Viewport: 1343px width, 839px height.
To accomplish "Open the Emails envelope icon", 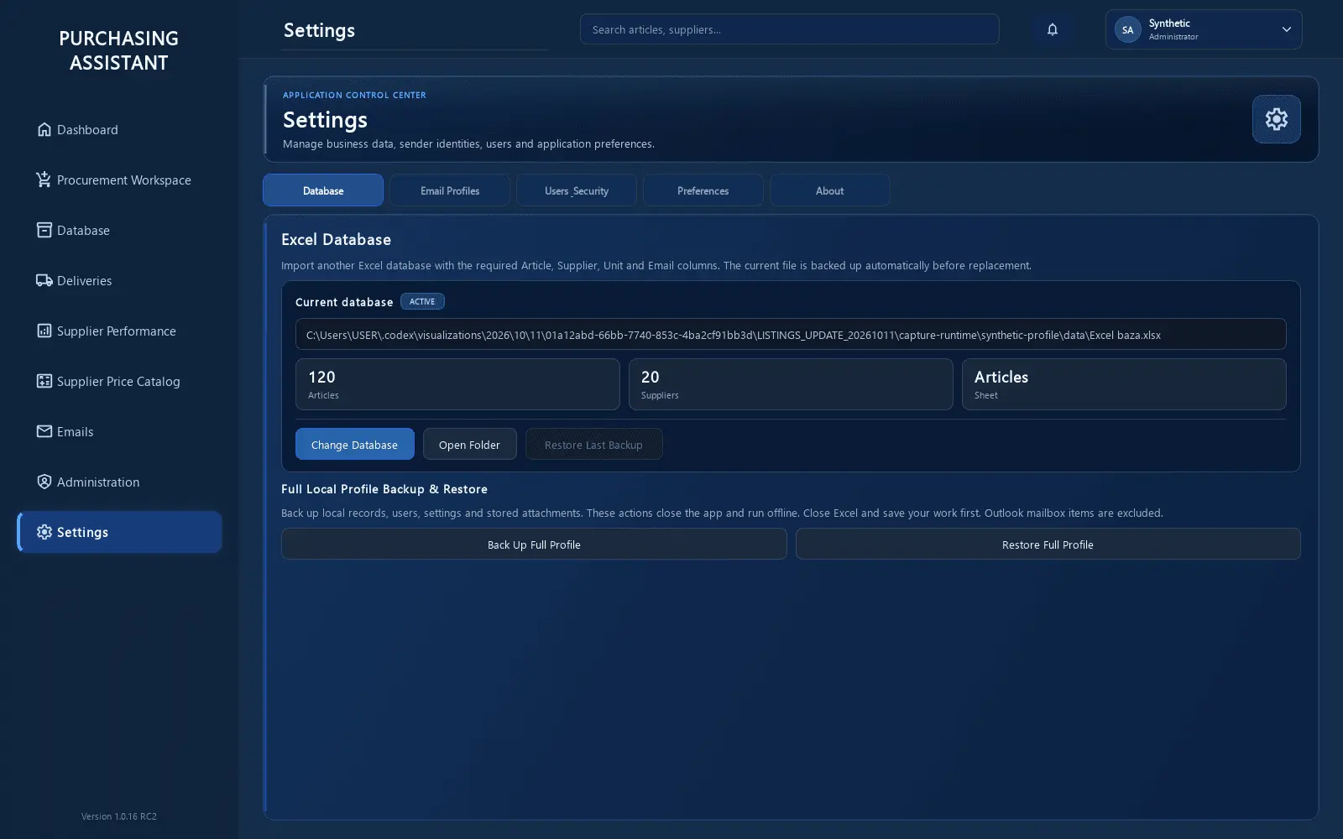I will click(x=44, y=431).
